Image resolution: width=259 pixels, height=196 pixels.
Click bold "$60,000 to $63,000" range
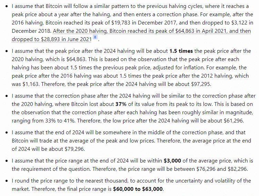(139, 189)
